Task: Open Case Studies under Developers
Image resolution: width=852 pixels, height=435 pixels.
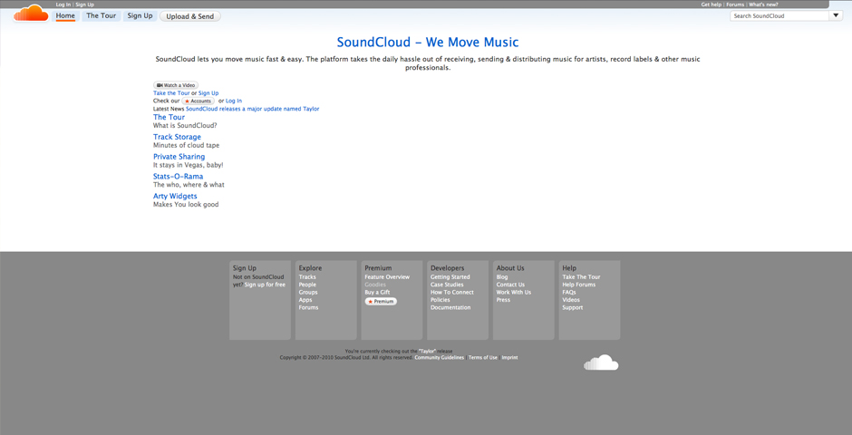Action: click(447, 285)
